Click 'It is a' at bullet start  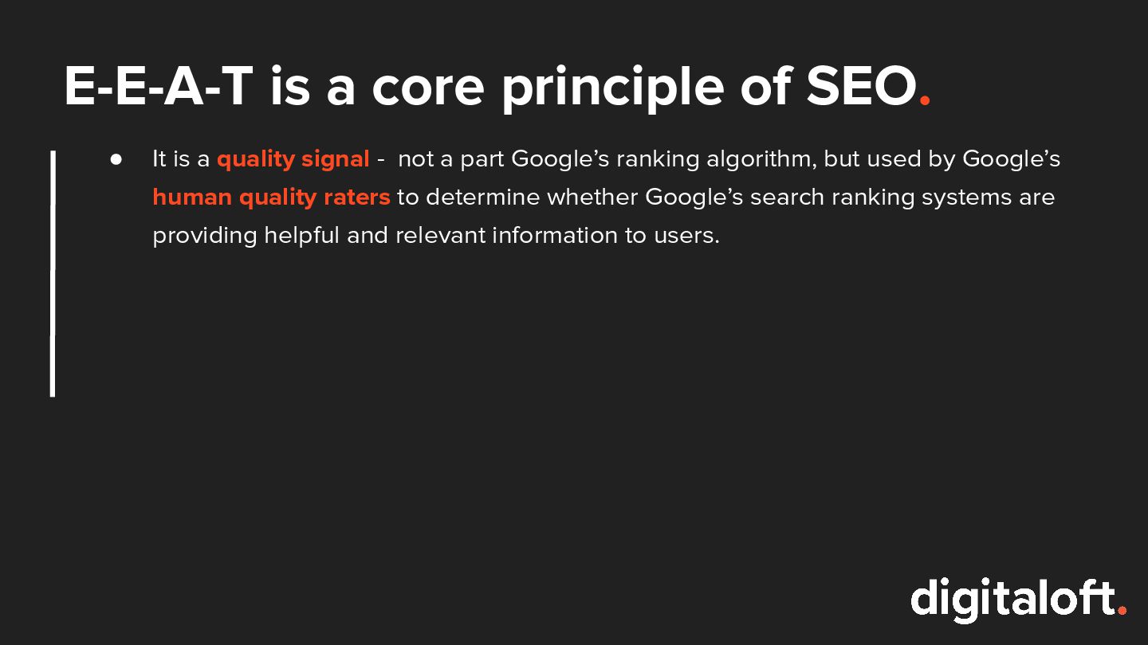coord(181,159)
